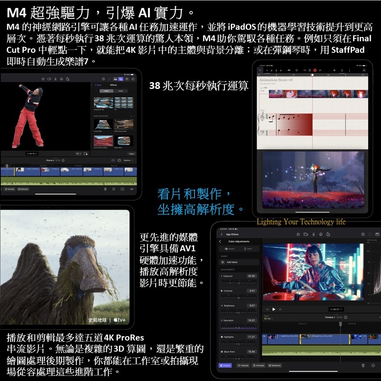The width and height of the screenshot is (381, 381).
Task: Click the timeline playhead in Timeline 1
Action: click(x=341, y=324)
